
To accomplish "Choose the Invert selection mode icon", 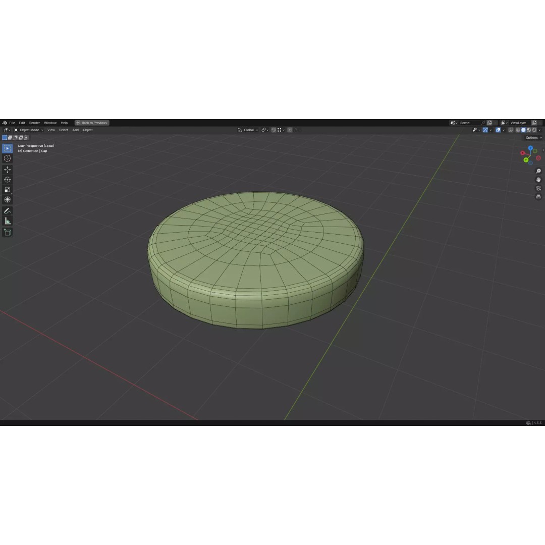I will click(x=21, y=138).
